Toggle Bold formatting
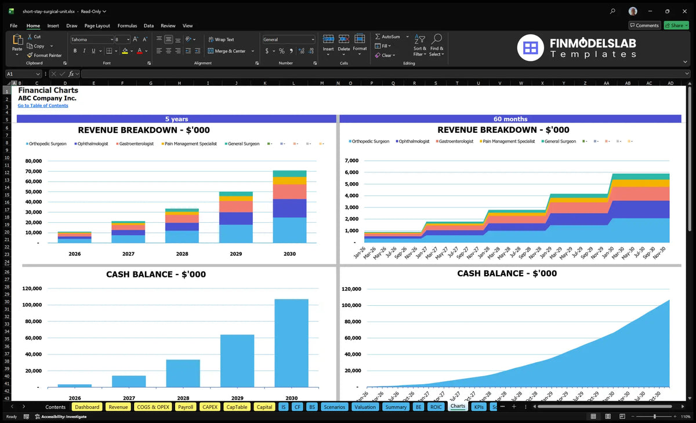The width and height of the screenshot is (696, 423). [75, 51]
